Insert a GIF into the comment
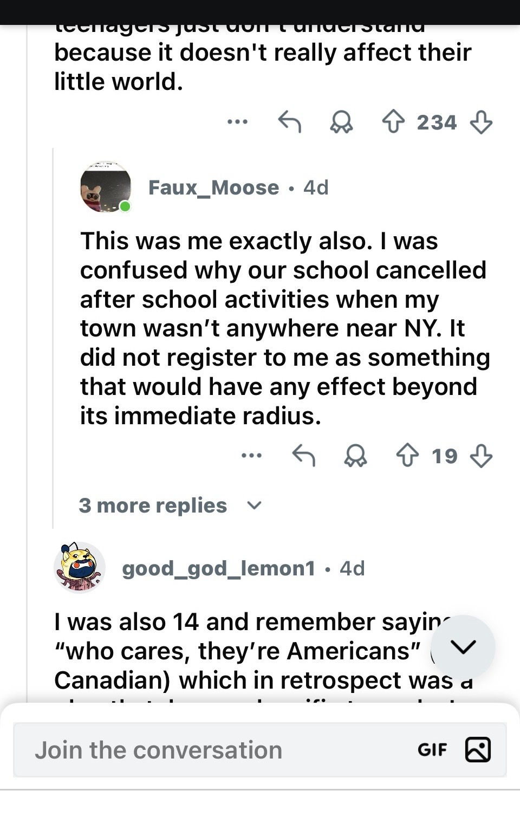Screen dimensions: 520x836 (x=432, y=750)
